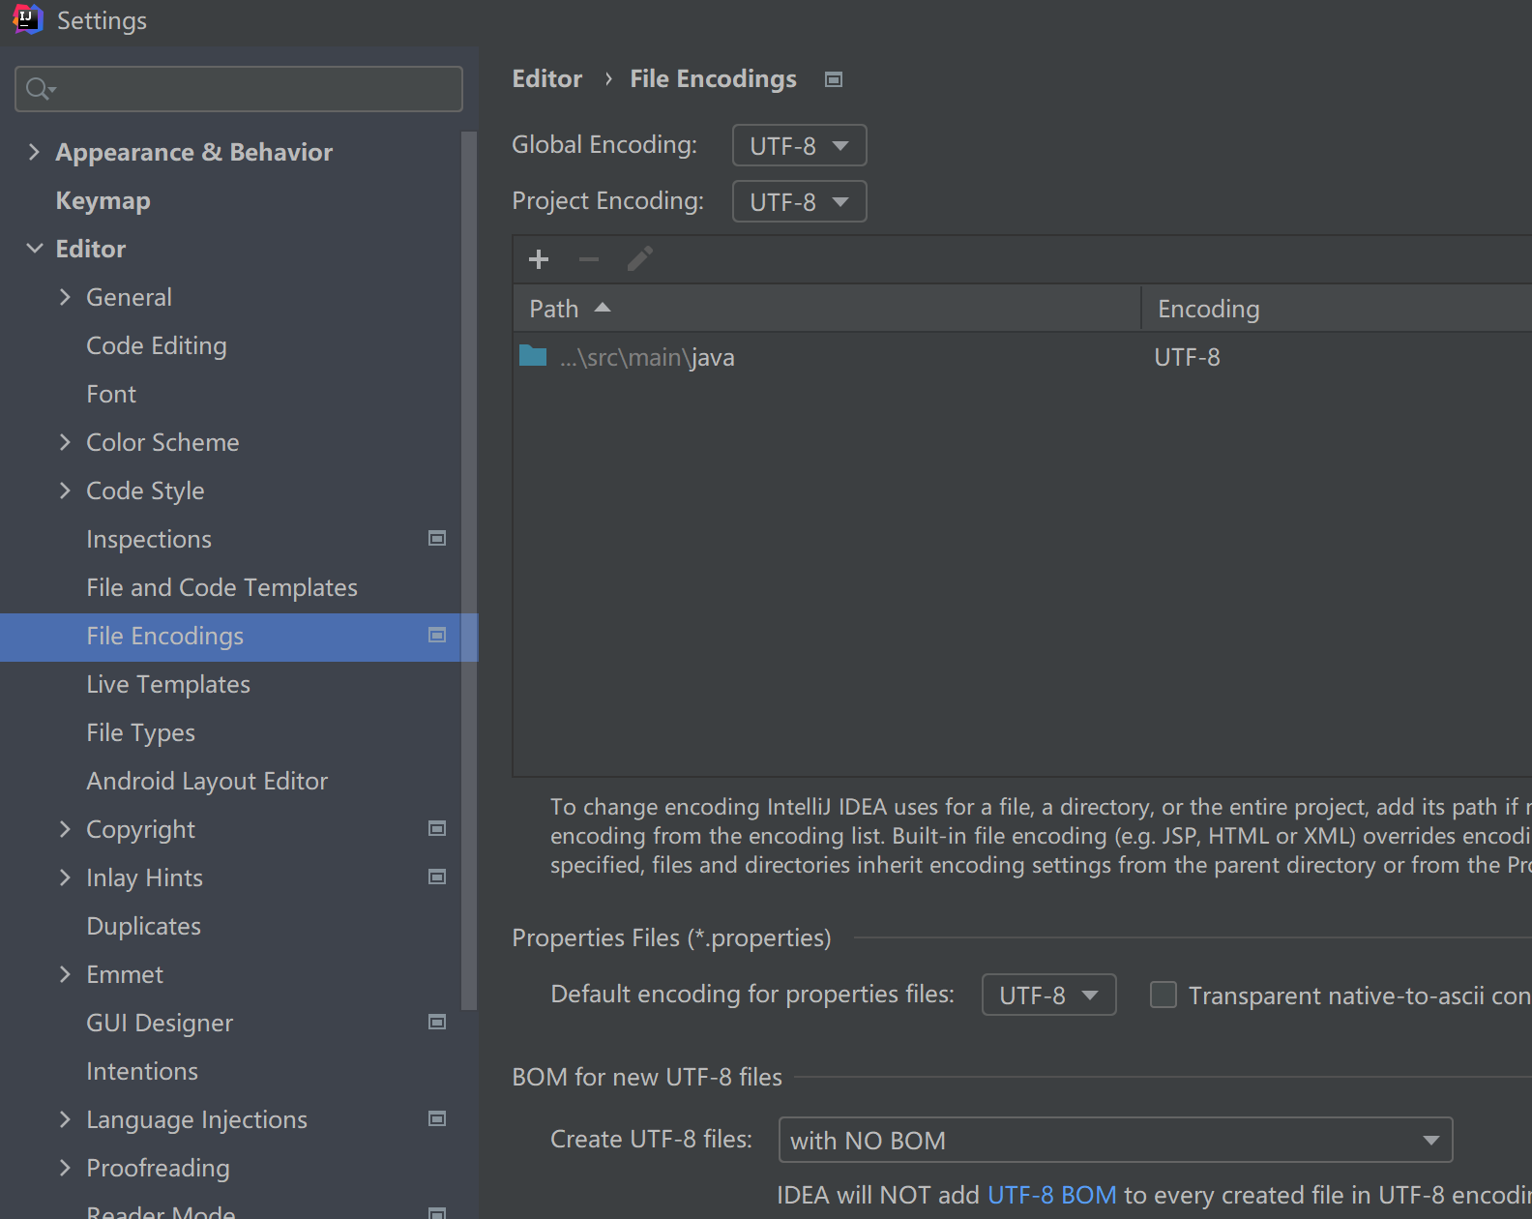
Task: Click the Path column header
Action: coord(827,308)
